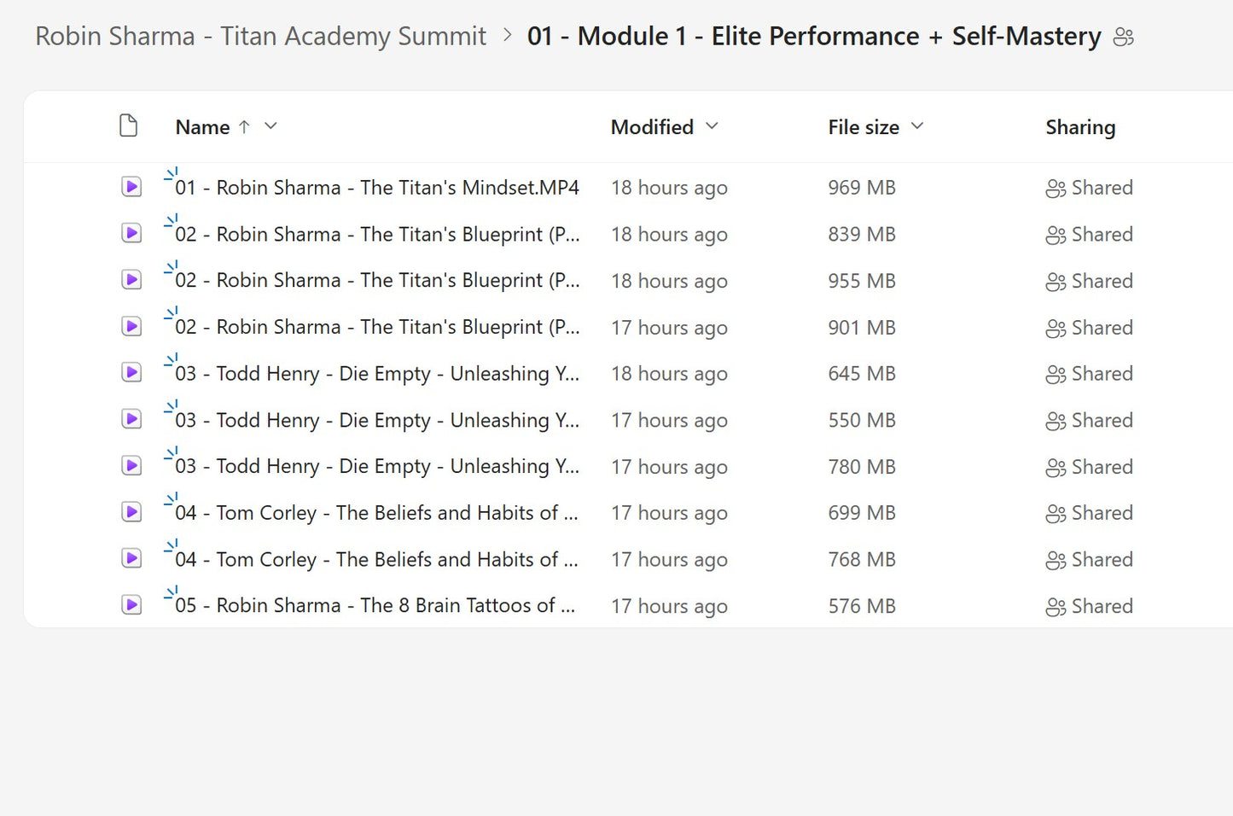Click the play icon for The Titan's Mindset.MP4
Viewport: 1233px width, 816px height.
(131, 187)
